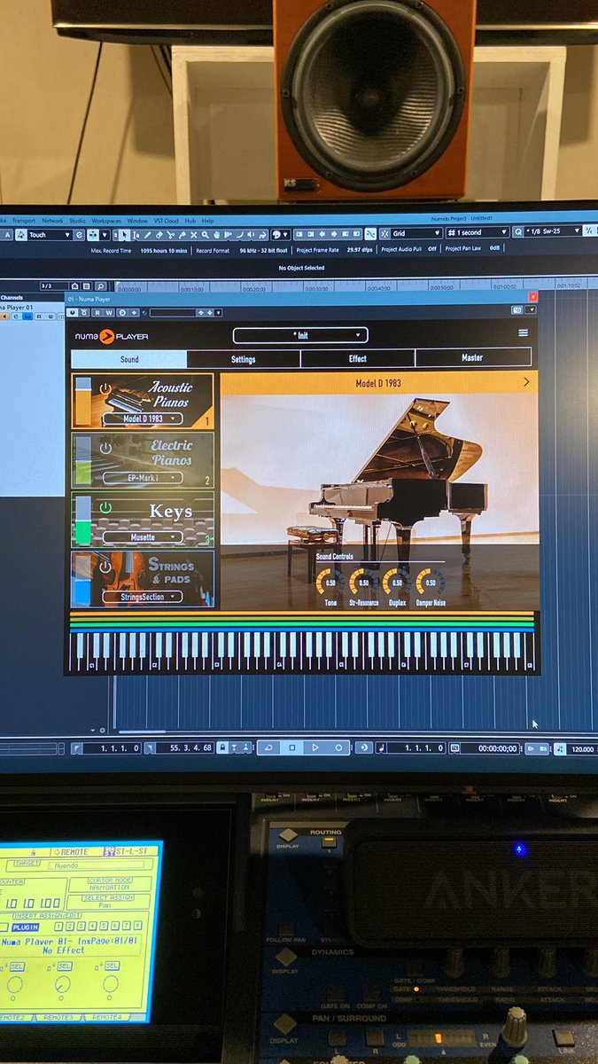Click the color palette tool in toolbar
Viewport: 598px width, 1064px height.
pos(277,234)
